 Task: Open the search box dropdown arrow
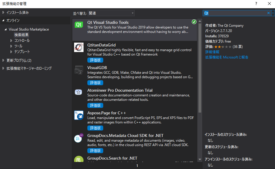(273, 13)
